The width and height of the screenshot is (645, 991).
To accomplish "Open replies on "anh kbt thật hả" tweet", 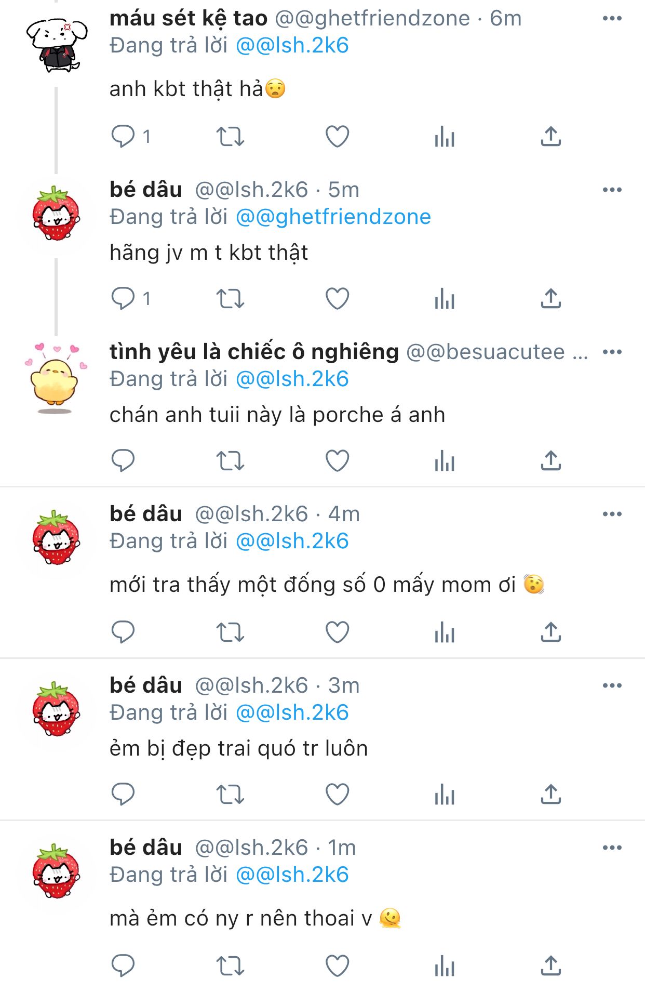I will coord(123,137).
